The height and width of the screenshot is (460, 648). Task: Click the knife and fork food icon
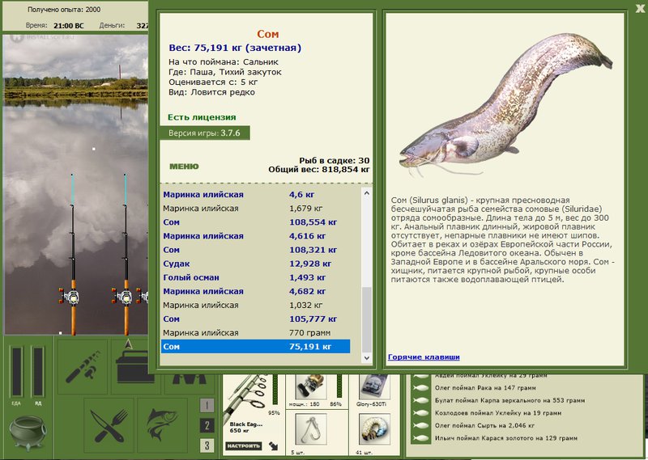[x=109, y=425]
